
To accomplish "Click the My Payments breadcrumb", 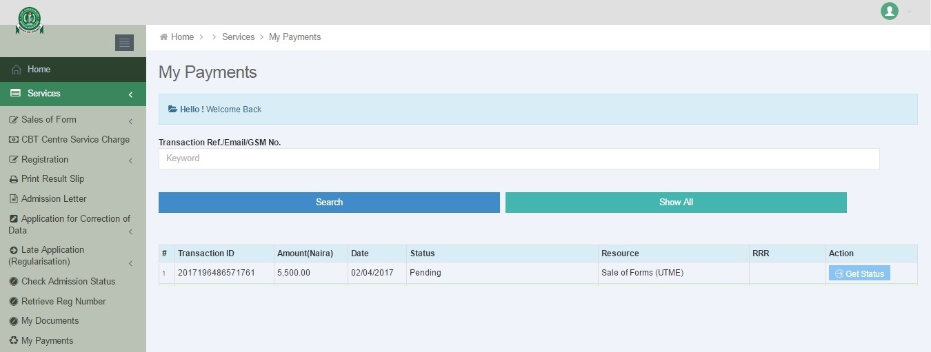I will [294, 37].
